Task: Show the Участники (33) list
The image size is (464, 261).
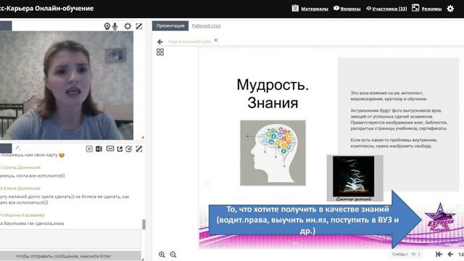Action: click(x=389, y=9)
